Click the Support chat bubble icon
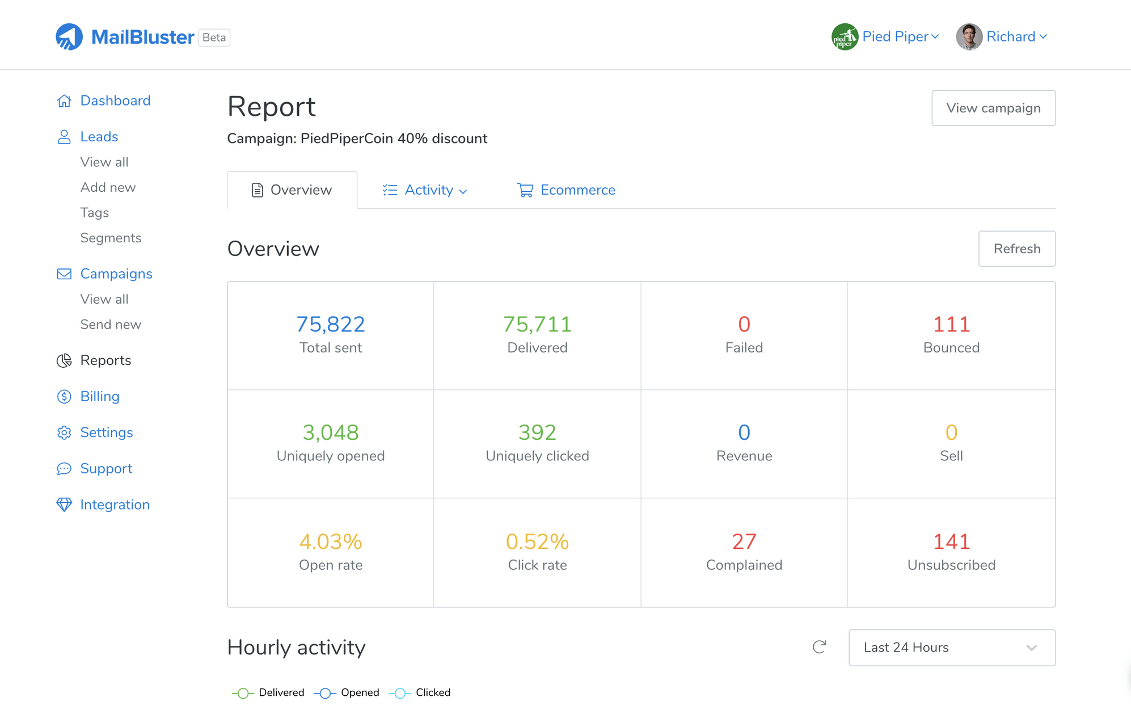Image resolution: width=1131 pixels, height=714 pixels. (x=64, y=469)
